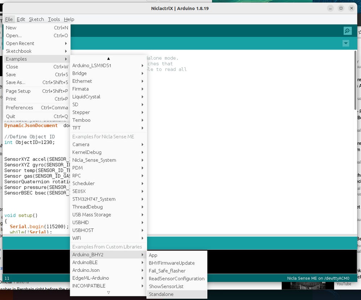Select Examples in the File menu
361x300 pixels.
37,59
